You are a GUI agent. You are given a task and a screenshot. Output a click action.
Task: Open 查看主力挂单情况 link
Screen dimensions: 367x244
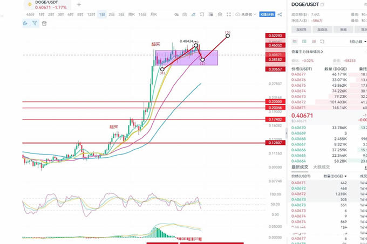[x=307, y=52]
